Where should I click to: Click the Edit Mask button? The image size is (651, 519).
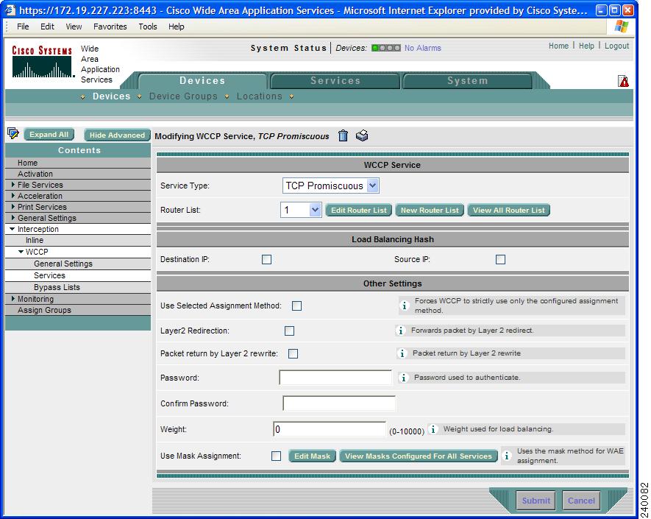[x=312, y=456]
